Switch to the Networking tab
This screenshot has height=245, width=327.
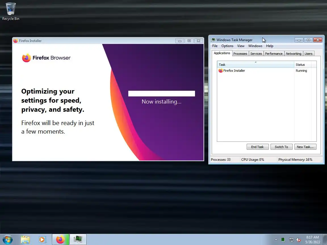click(294, 54)
